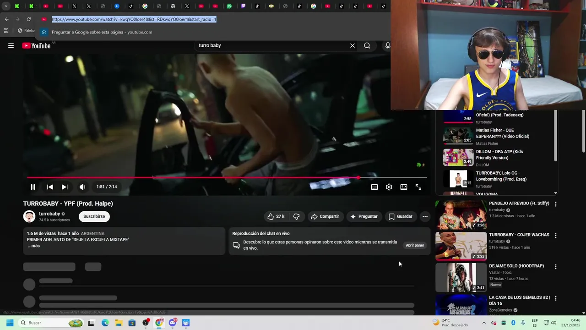Open the Windows Start menu

point(10,323)
